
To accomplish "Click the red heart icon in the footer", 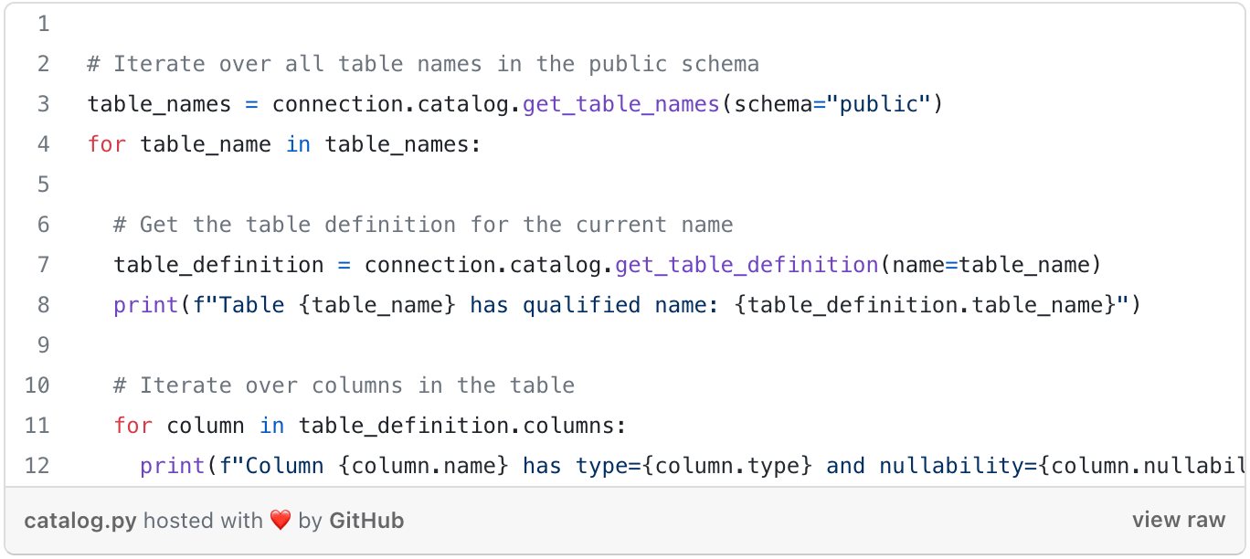I will pyautogui.click(x=280, y=521).
